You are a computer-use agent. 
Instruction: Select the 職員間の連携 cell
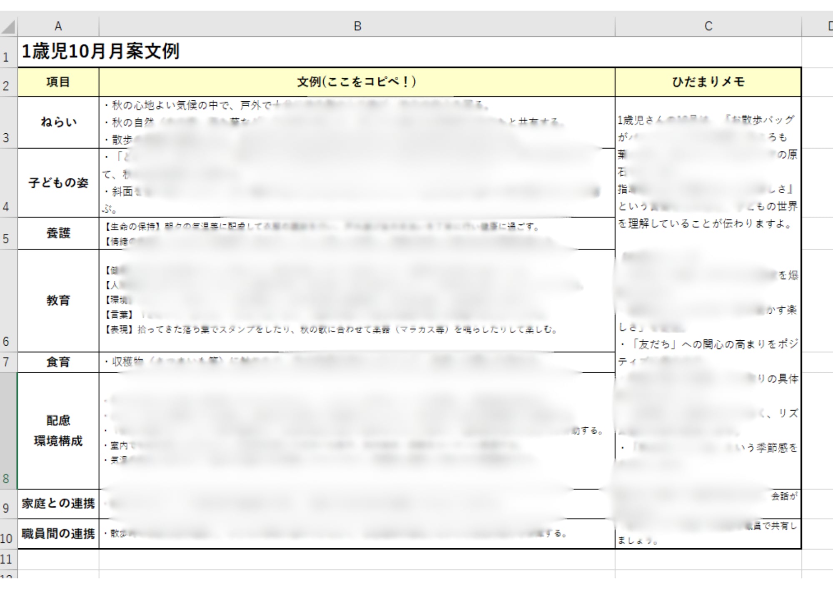pos(58,534)
